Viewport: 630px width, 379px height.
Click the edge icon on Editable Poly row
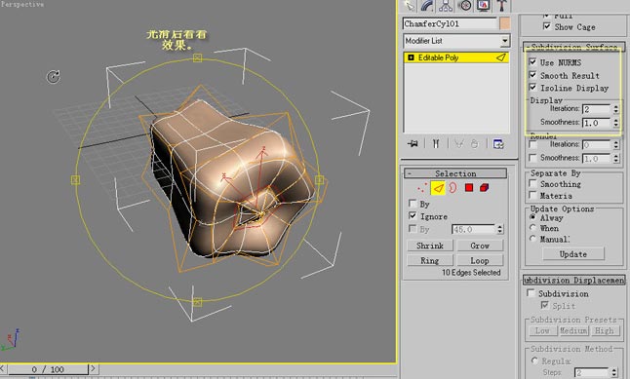[x=500, y=57]
